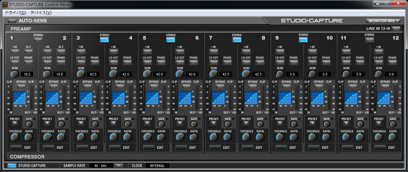Toggle the LINE IN 13-16 switch
Viewport: 408px width, 172px height.
point(396,29)
